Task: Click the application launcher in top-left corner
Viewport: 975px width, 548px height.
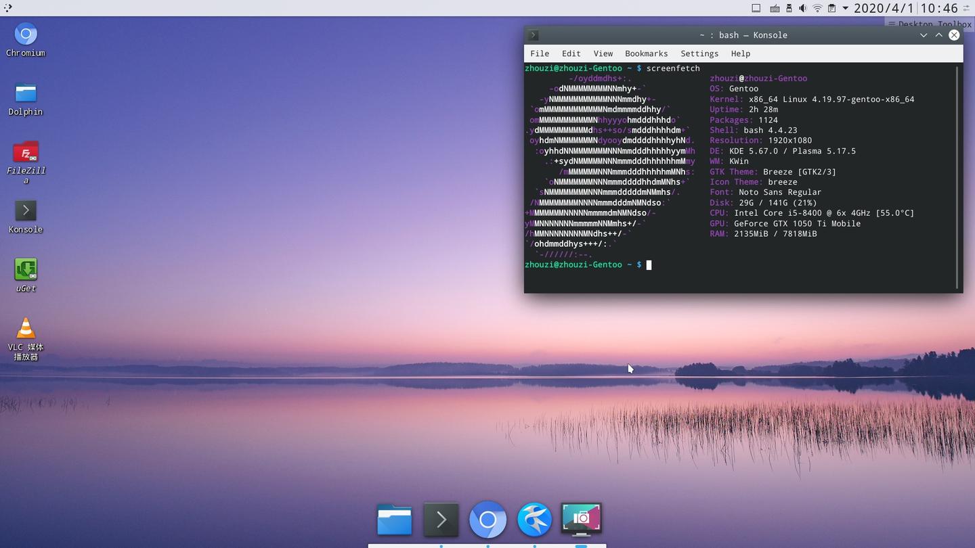Action: click(8, 8)
